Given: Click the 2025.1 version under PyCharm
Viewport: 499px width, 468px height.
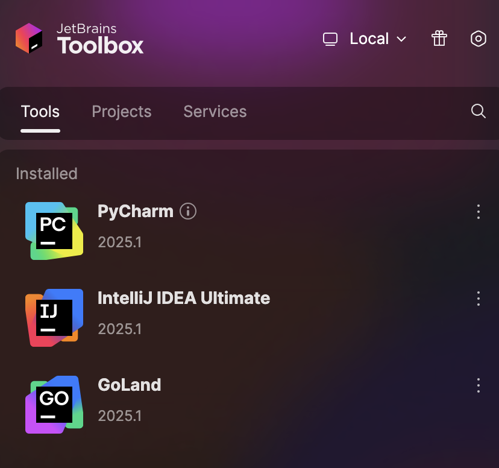Looking at the screenshot, I should pos(119,242).
